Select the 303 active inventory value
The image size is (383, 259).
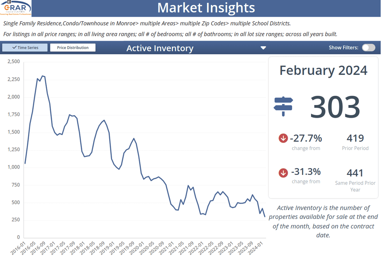tap(335, 106)
